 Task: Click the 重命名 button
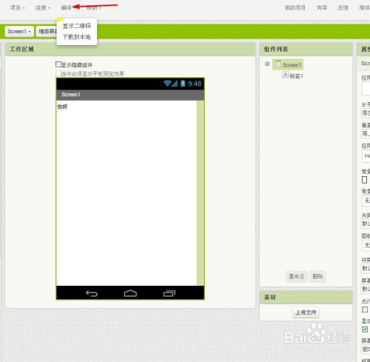[297, 276]
